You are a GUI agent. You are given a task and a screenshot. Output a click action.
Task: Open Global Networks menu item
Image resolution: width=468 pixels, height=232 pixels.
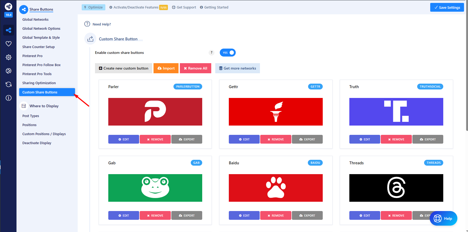click(x=35, y=19)
